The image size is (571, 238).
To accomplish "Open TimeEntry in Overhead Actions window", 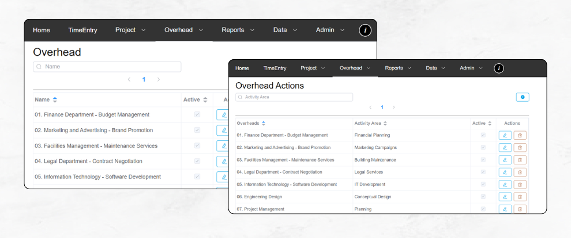I will coord(275,68).
